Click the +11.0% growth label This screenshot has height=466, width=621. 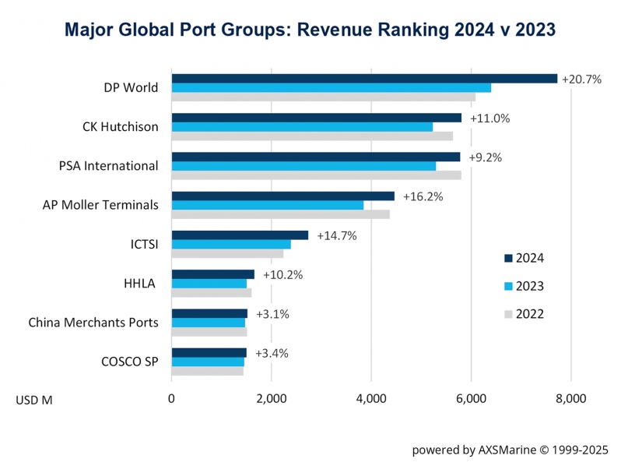coord(490,118)
